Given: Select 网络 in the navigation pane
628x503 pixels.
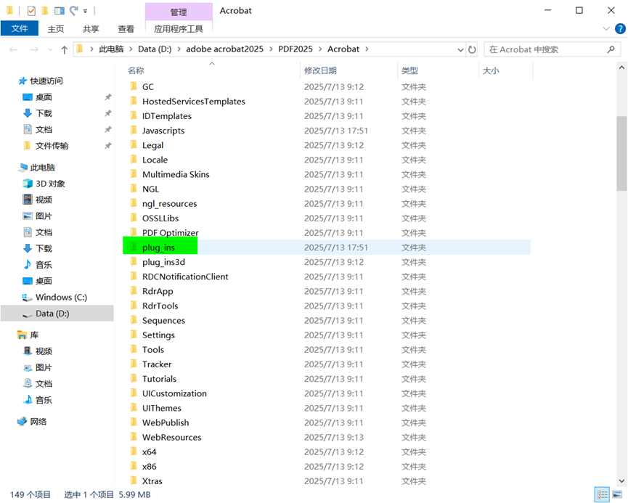Looking at the screenshot, I should [x=38, y=421].
